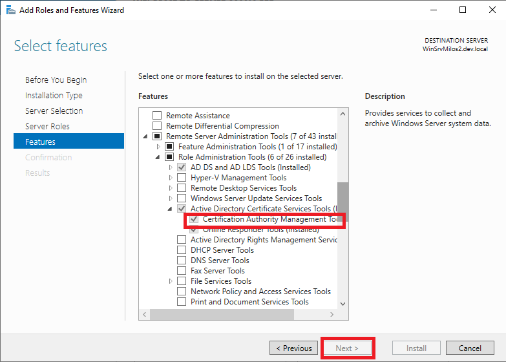The width and height of the screenshot is (506, 362).
Task: Open the Server Roles step
Action: (47, 127)
